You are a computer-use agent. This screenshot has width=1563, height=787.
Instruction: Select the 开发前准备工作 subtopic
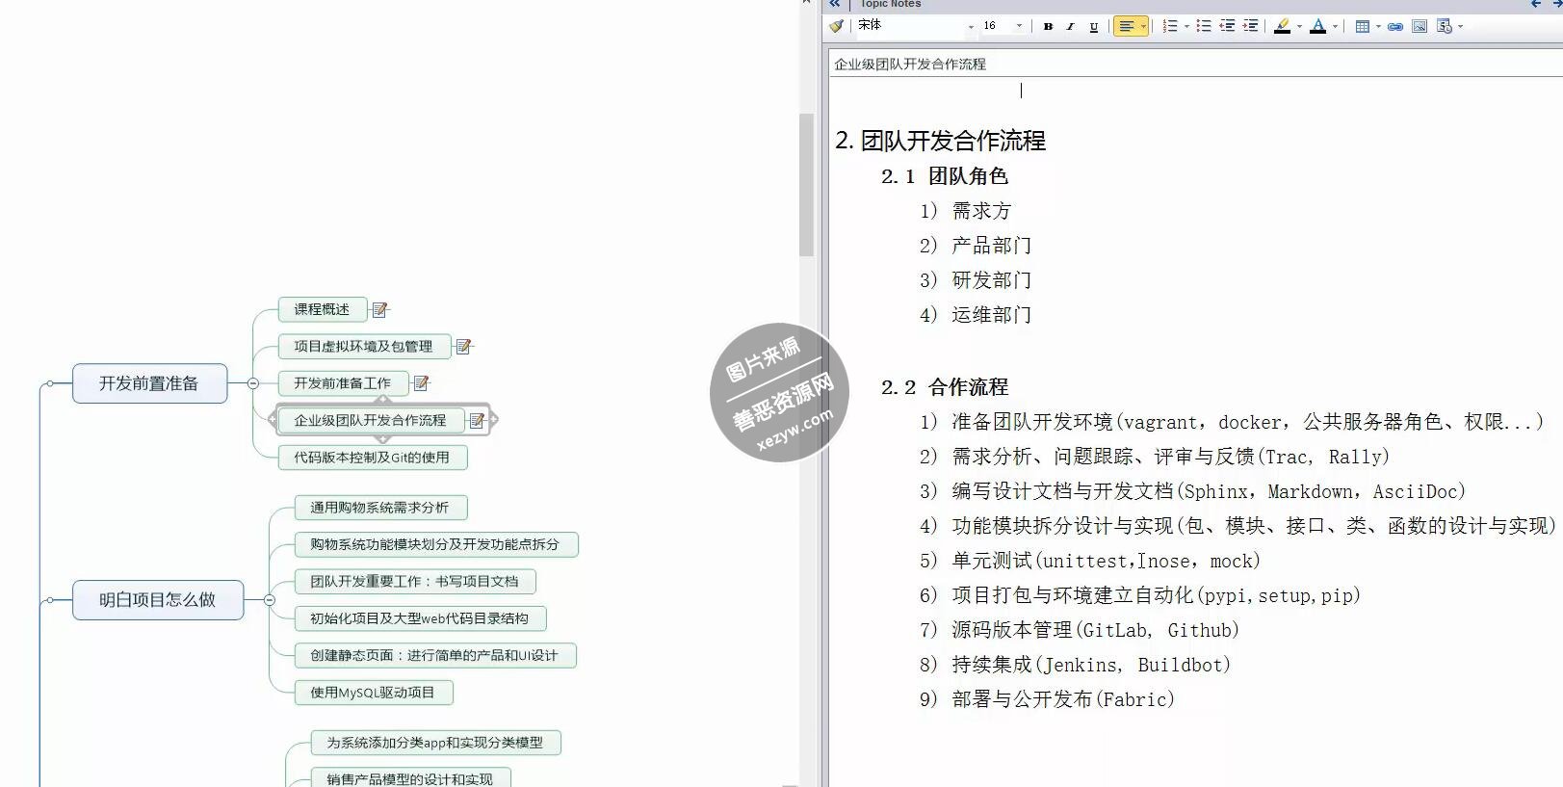pyautogui.click(x=343, y=383)
